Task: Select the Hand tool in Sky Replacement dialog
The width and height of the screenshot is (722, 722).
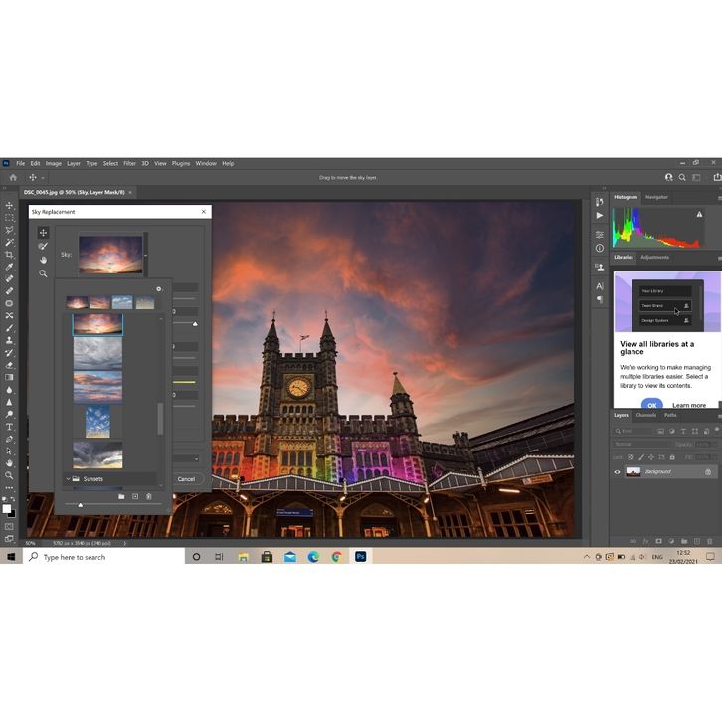Action: pyautogui.click(x=43, y=260)
